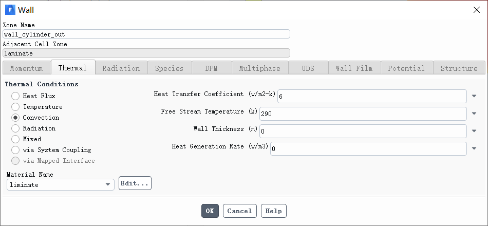
Task: Close the Wall dialog
Action: pos(477,10)
